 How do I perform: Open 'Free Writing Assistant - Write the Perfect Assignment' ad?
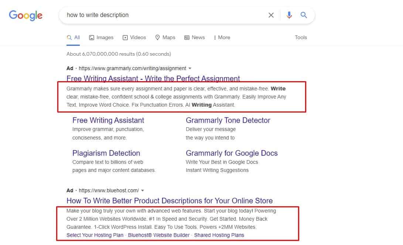point(153,78)
